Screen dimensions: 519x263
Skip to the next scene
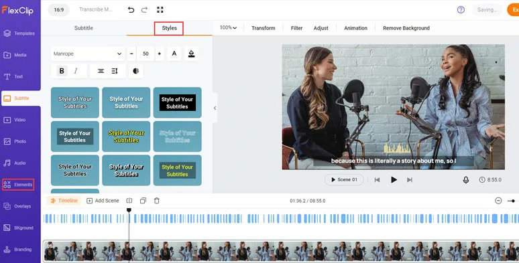point(410,180)
